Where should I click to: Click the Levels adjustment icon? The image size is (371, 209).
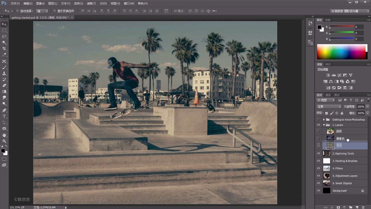tap(334, 75)
